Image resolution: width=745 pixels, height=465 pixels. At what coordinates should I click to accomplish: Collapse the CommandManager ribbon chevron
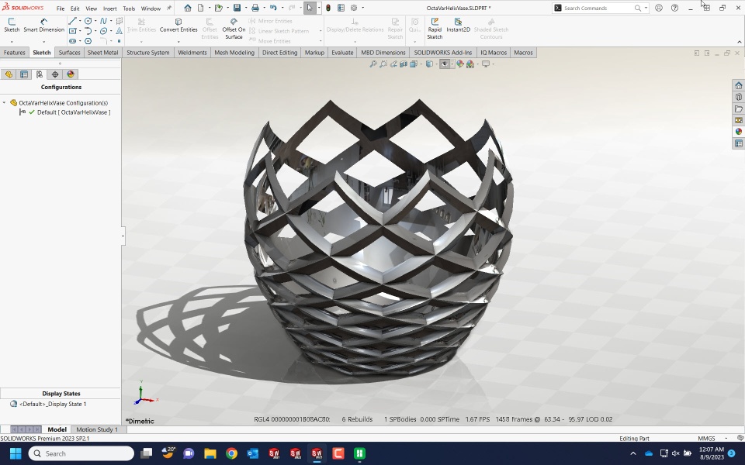pyautogui.click(x=740, y=42)
